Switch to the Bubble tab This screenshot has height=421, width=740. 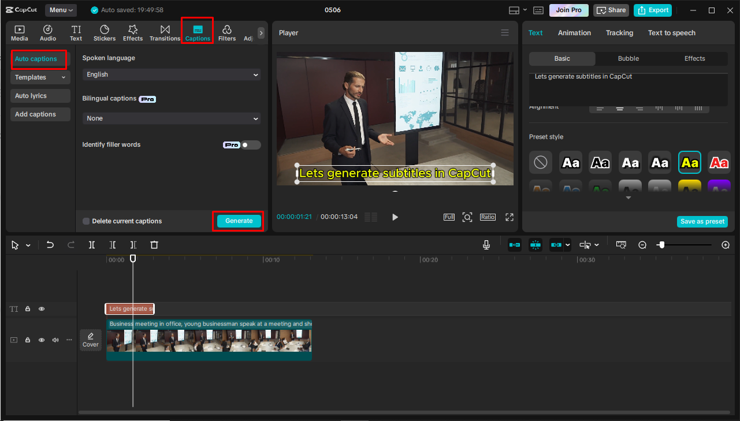[628, 58]
